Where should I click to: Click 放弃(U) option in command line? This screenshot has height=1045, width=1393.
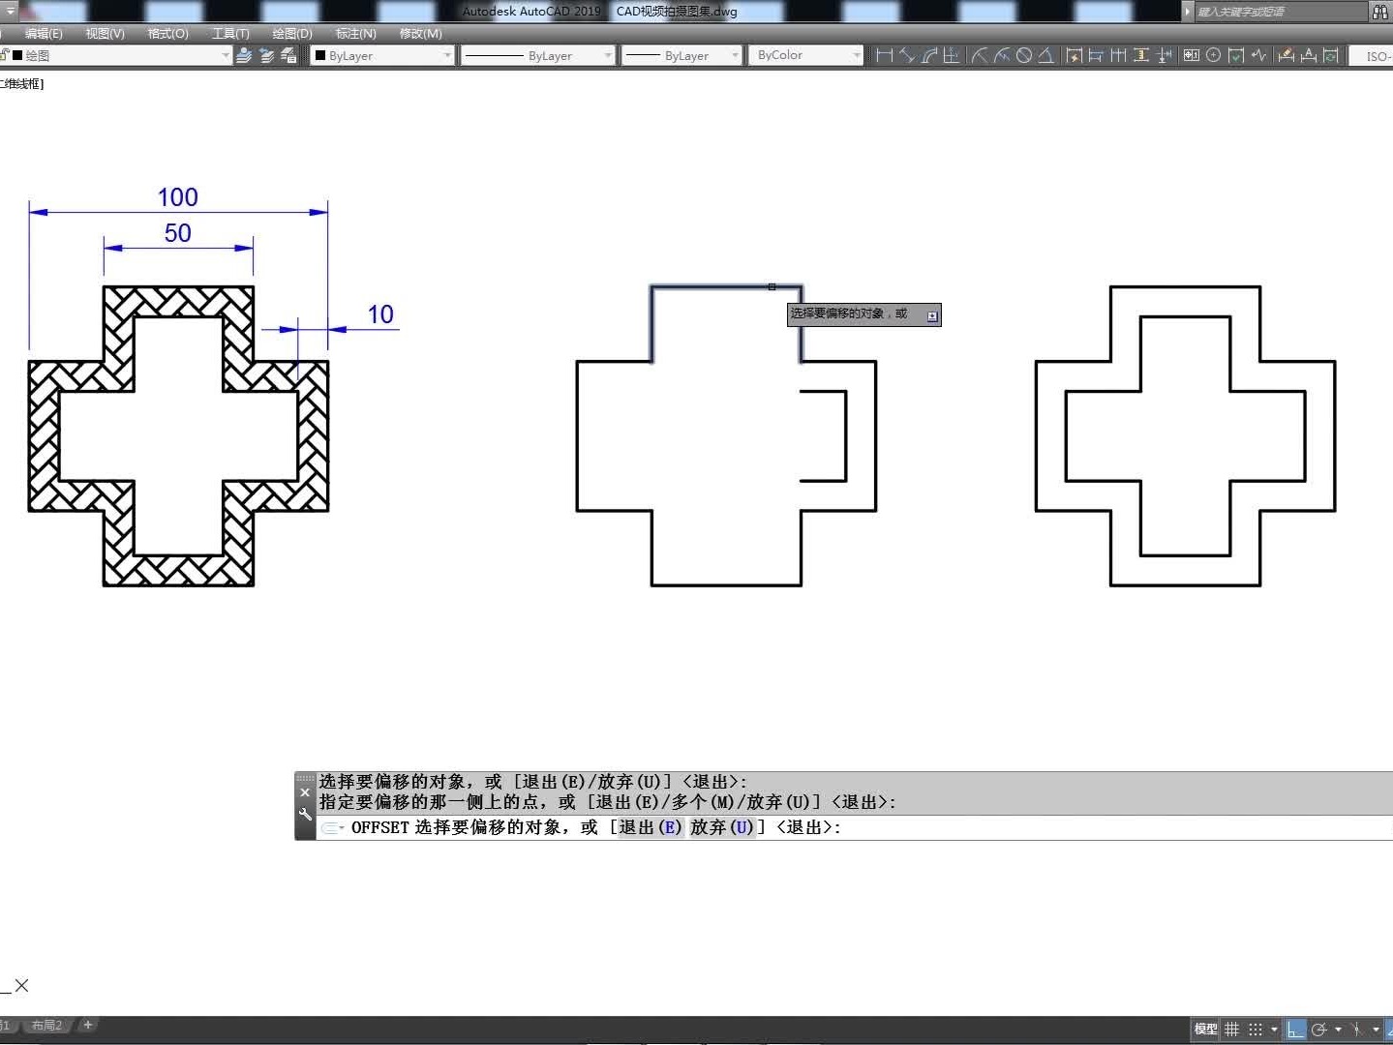tap(721, 827)
